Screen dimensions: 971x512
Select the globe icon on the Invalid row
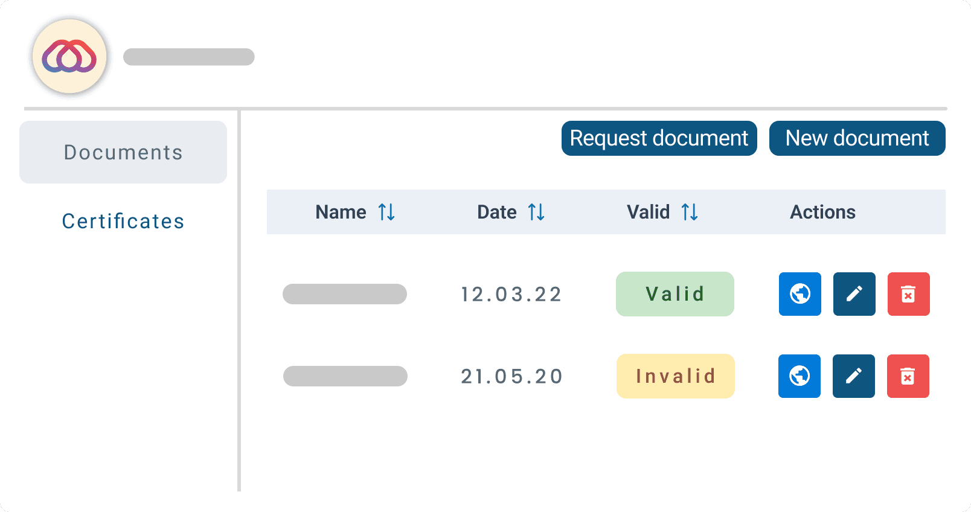800,376
